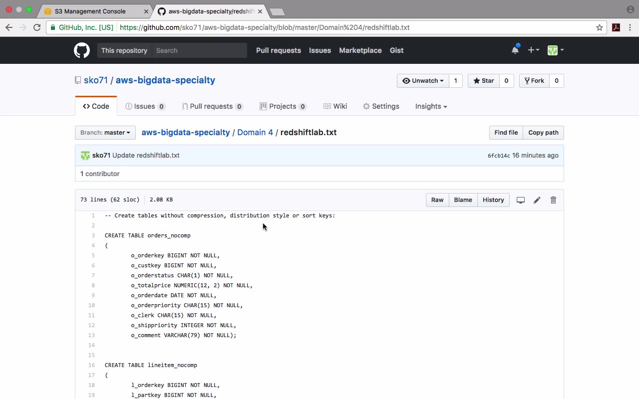Edit this file with pencil icon
The width and height of the screenshot is (639, 399).
tap(537, 200)
